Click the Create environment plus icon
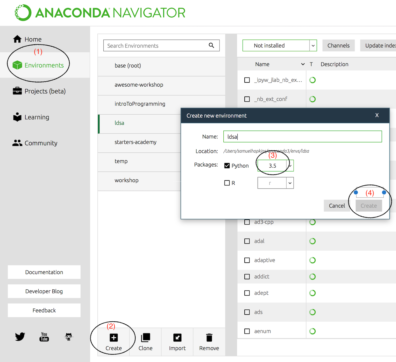Screen dimensions: 396x362 [x=114, y=338]
